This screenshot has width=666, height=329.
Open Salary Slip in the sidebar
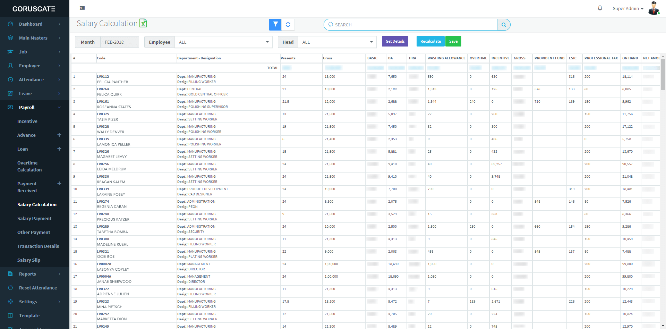[29, 260]
